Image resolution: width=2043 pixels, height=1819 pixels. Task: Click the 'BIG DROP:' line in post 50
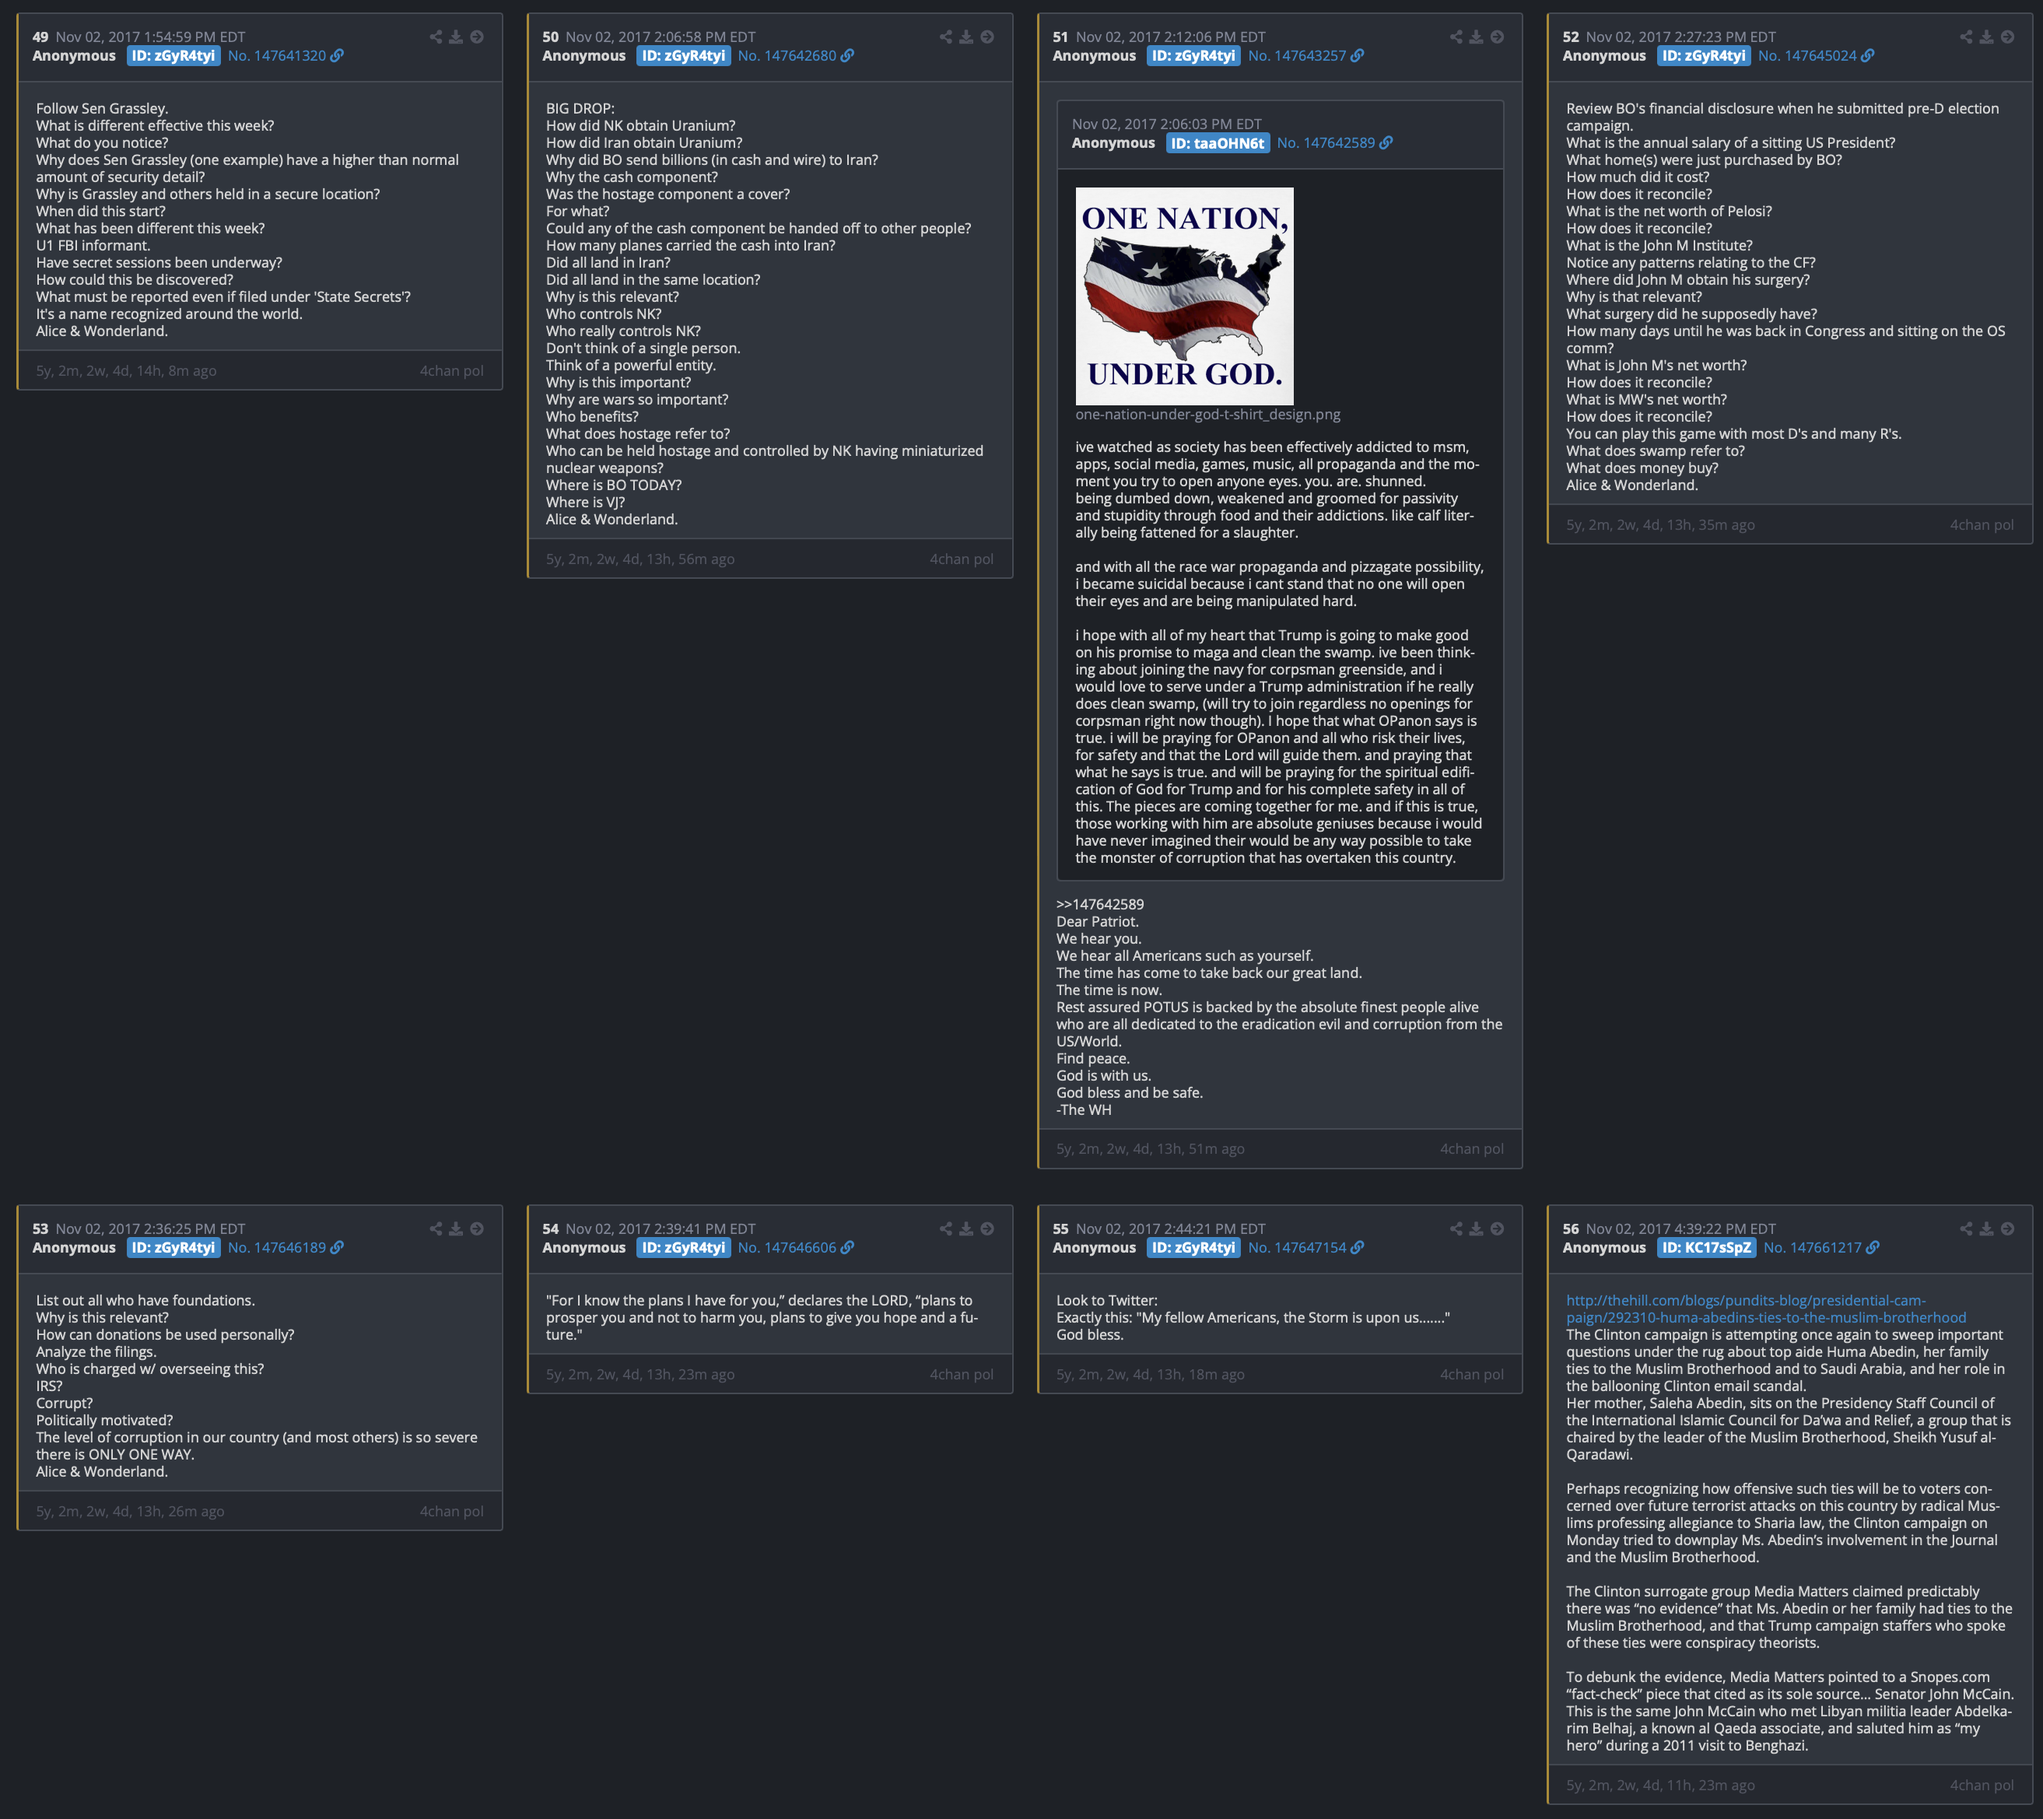[x=580, y=109]
